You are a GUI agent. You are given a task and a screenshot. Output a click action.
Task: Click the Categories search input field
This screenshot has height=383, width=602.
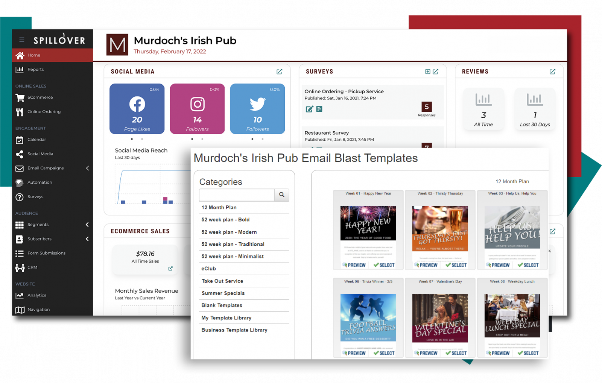[237, 195]
